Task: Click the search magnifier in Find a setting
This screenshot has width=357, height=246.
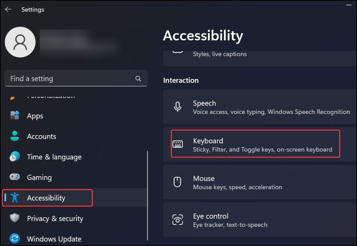Action: point(138,78)
